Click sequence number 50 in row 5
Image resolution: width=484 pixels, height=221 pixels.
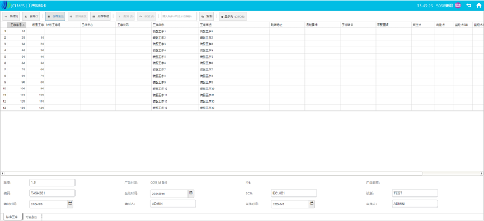click(x=17, y=57)
